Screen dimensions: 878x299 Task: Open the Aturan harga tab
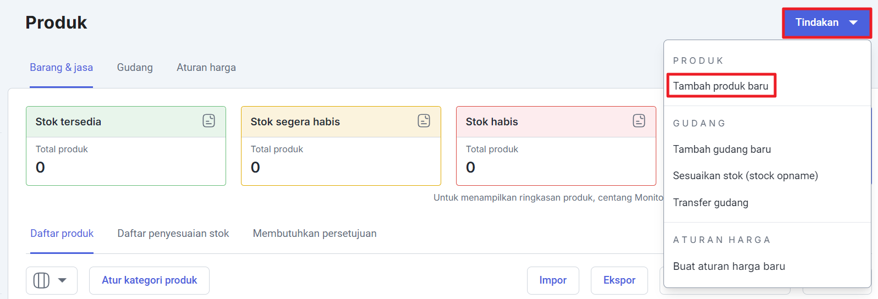point(206,68)
